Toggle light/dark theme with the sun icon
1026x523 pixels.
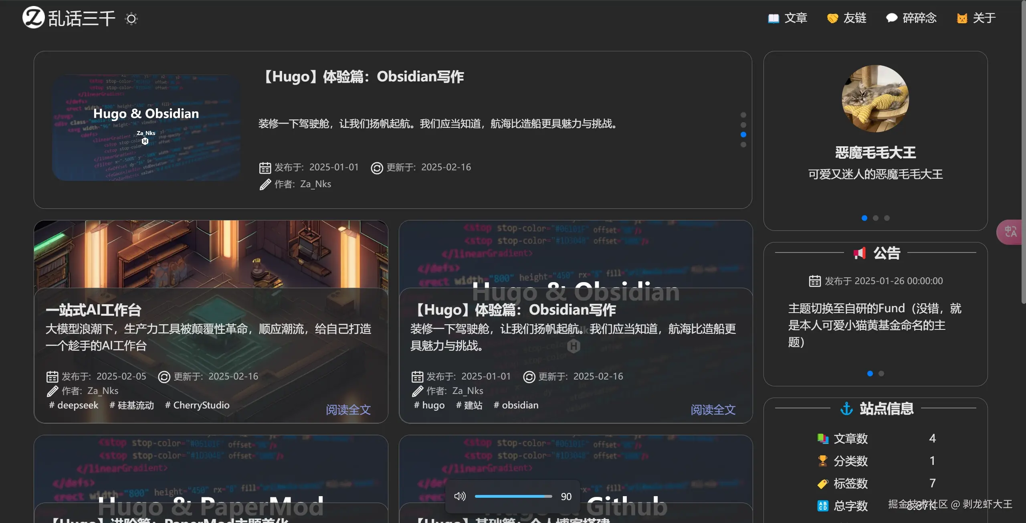pyautogui.click(x=131, y=18)
